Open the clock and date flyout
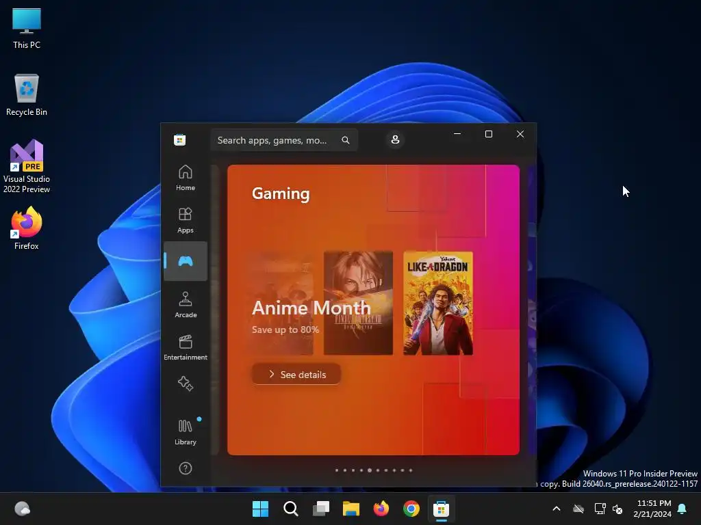Image resolution: width=701 pixels, height=525 pixels. coord(652,509)
